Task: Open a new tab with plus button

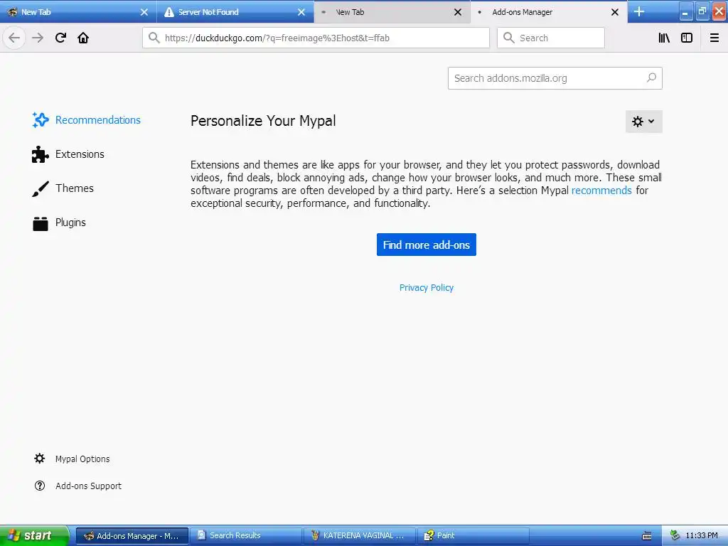Action: (639, 11)
